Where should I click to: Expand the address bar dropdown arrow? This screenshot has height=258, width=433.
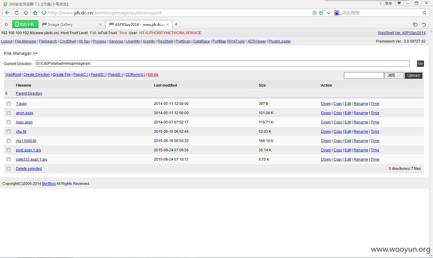click(x=329, y=13)
